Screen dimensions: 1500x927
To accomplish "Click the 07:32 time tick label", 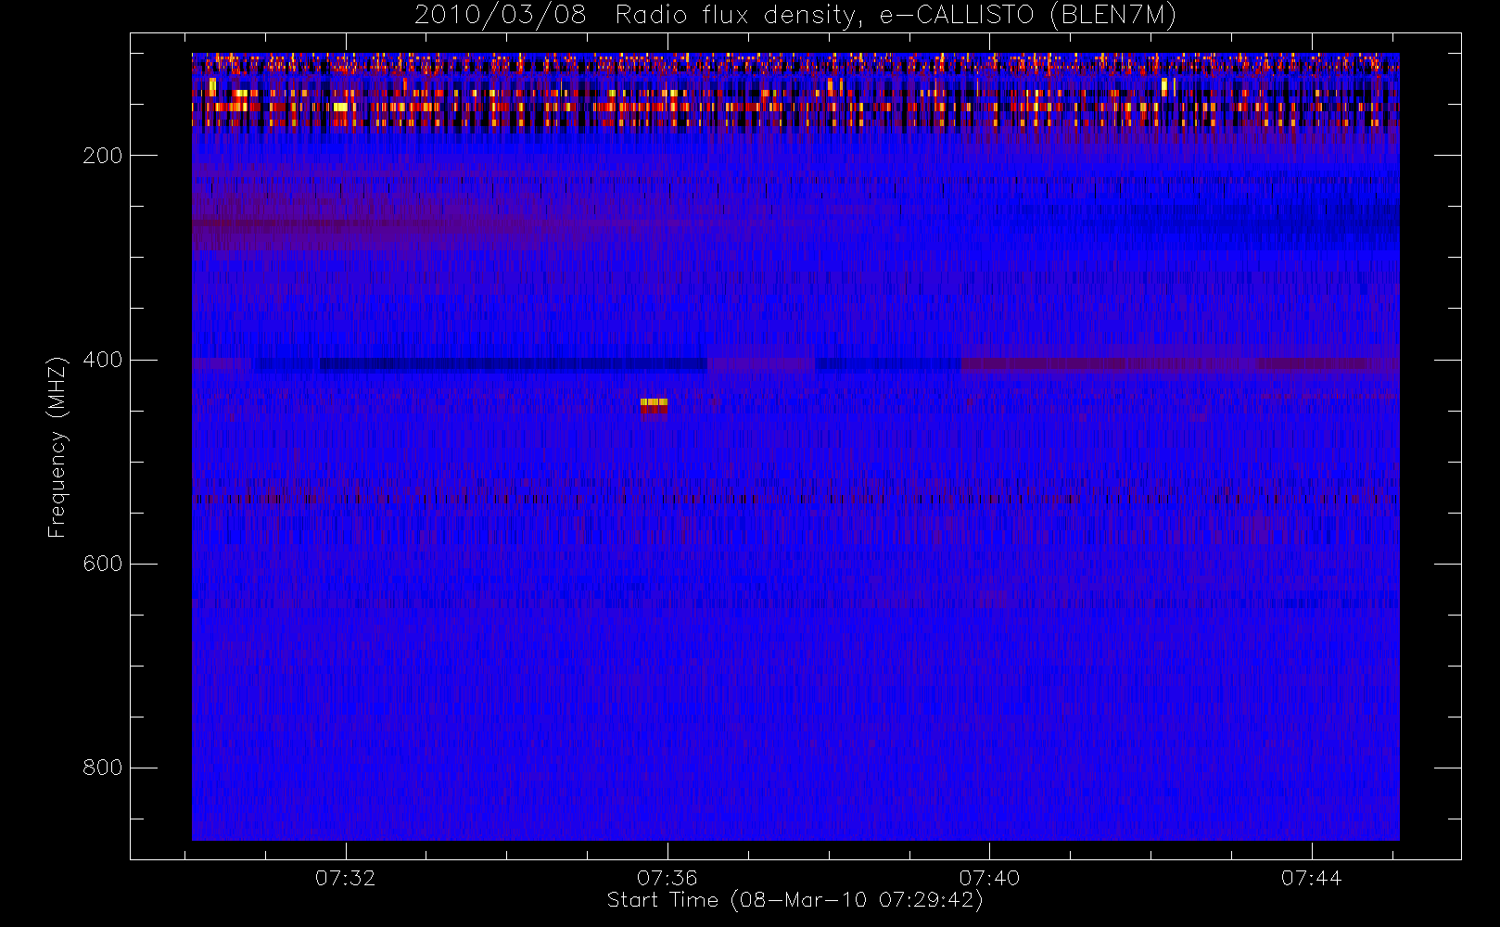I will tap(346, 878).
